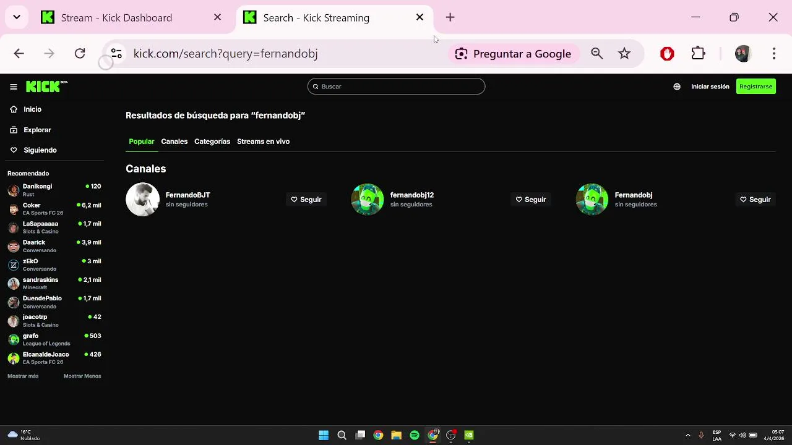The image size is (792, 445).
Task: Open Windows Start menu
Action: [x=324, y=435]
